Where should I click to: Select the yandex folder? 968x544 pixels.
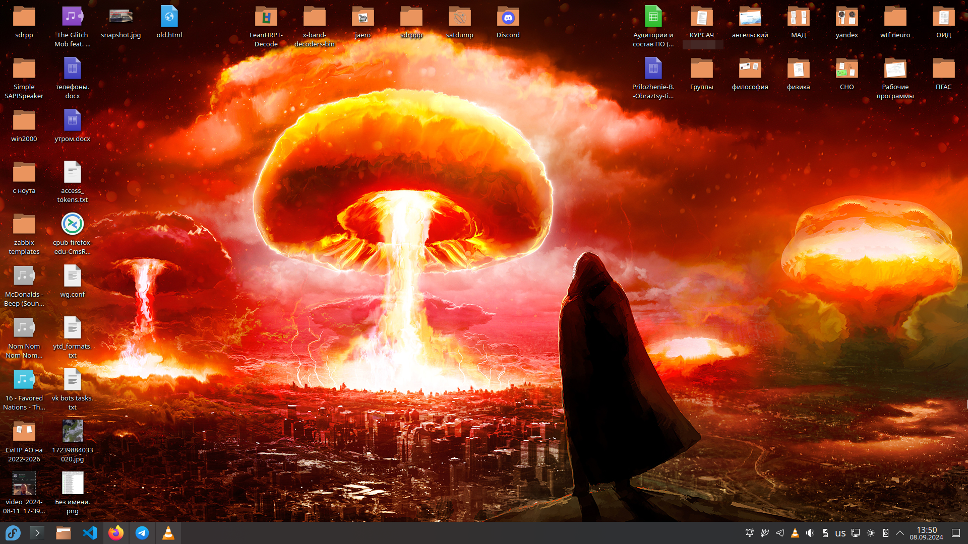point(847,23)
